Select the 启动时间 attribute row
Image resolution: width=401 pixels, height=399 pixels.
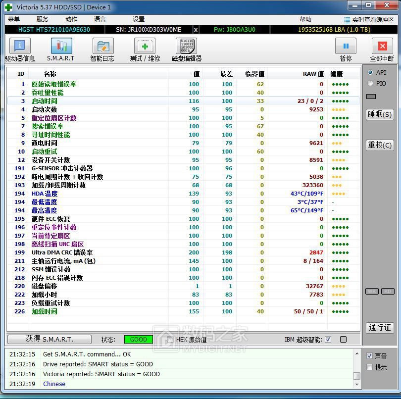pos(183,101)
